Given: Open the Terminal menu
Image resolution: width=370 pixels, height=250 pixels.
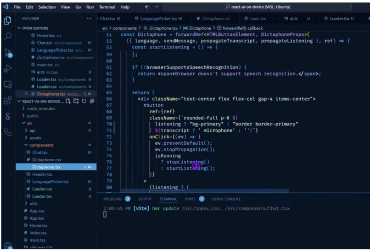Looking at the screenshot, I should 107,7.
